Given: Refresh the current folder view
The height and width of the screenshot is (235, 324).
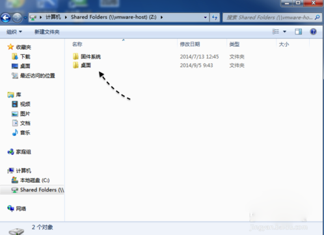Looking at the screenshot, I should 215,18.
